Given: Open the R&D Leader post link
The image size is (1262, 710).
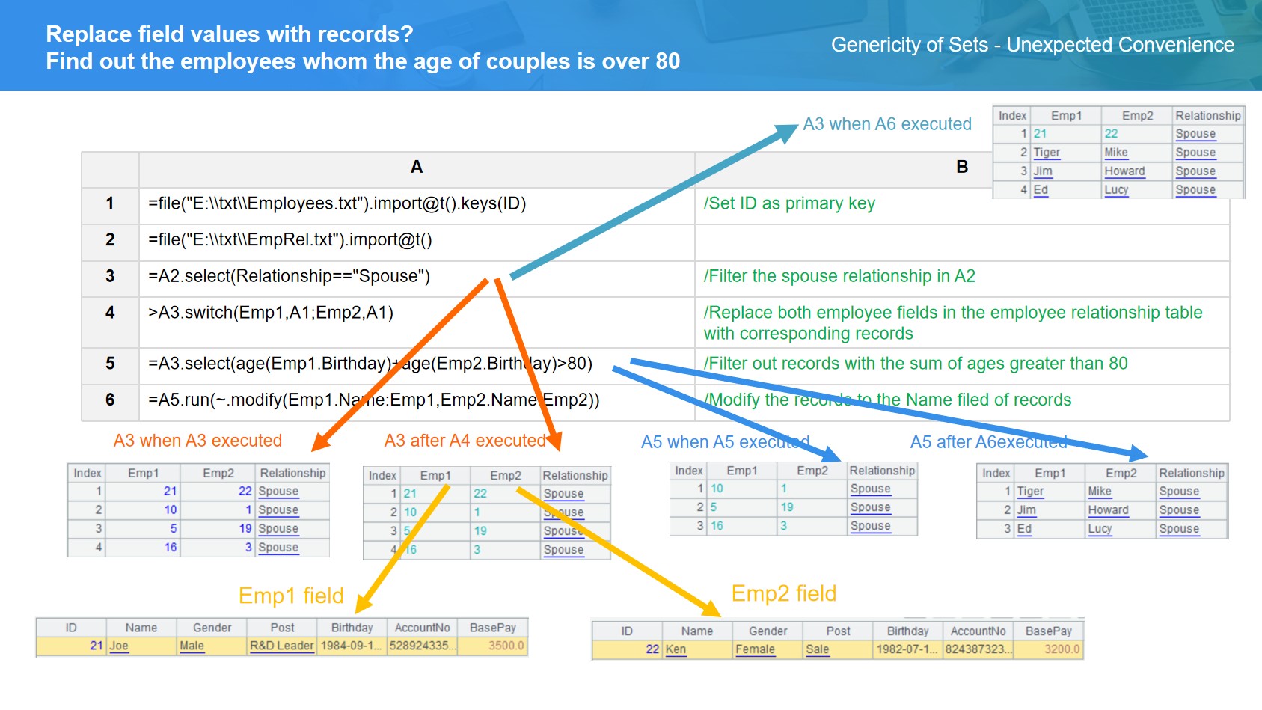Looking at the screenshot, I should pos(281,646).
